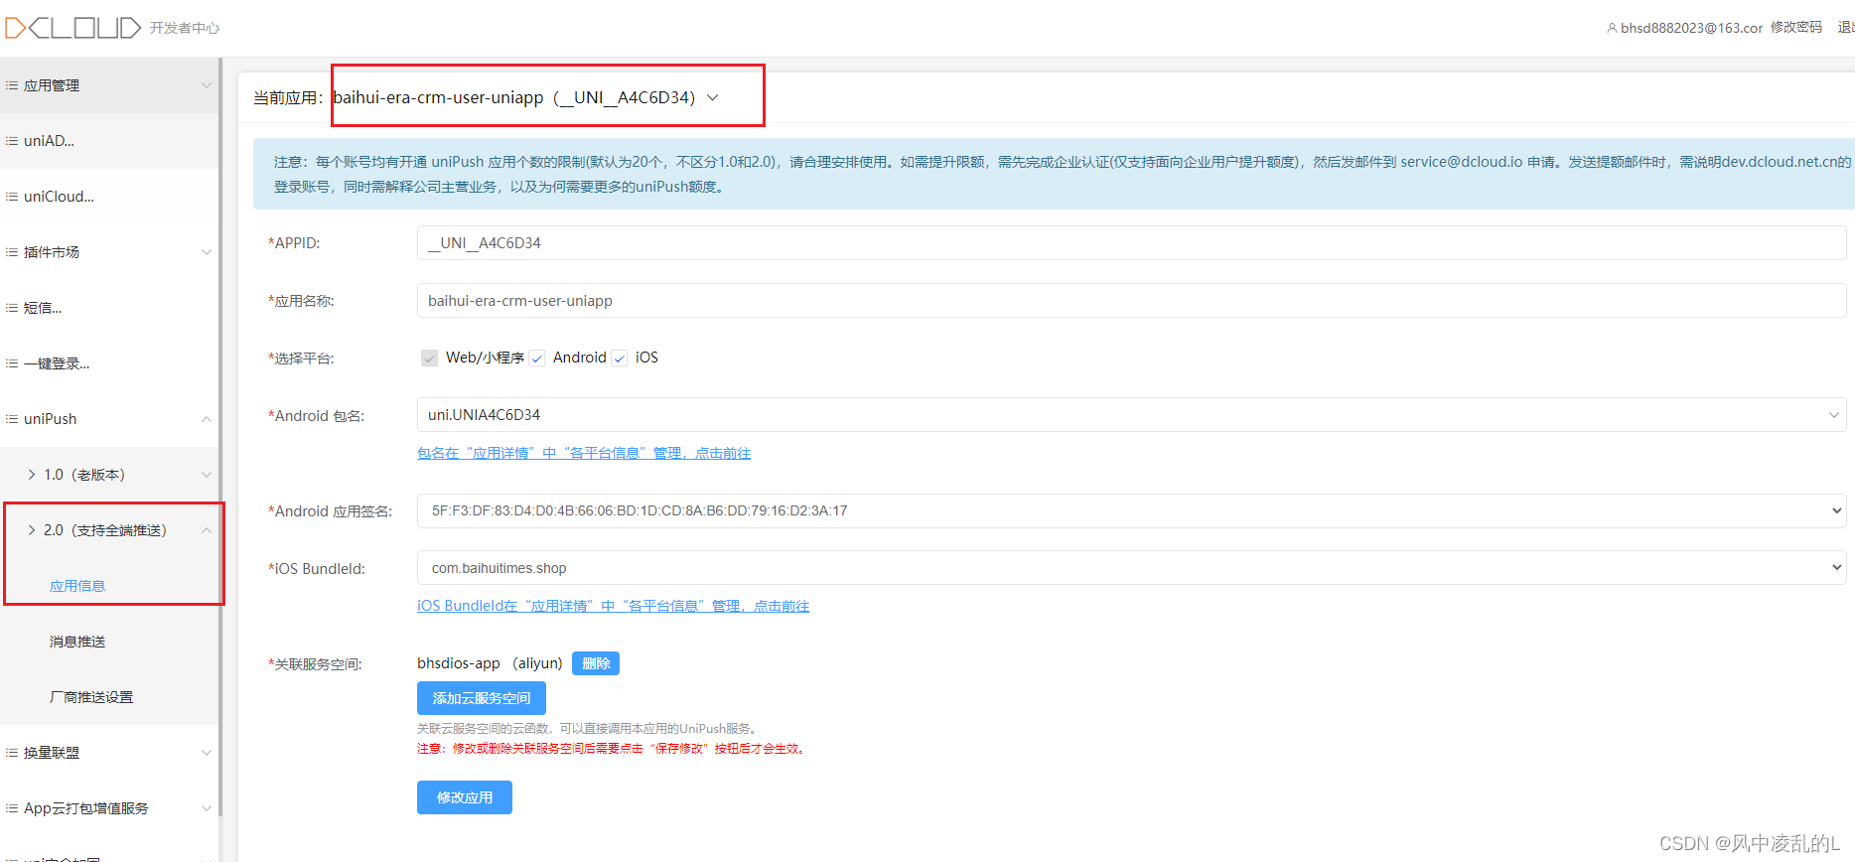Select 消息推送 in the sidebar
The height and width of the screenshot is (862, 1855).
pos(77,642)
